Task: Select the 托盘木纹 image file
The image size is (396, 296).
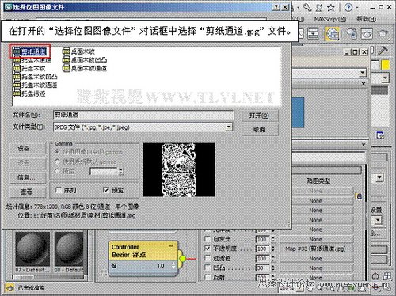Action: (29, 68)
